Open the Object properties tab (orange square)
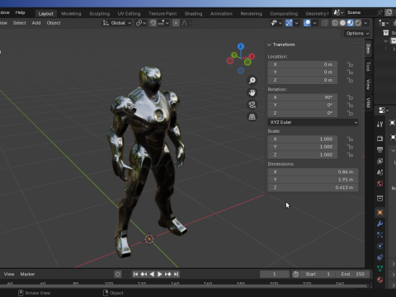This screenshot has height=297, width=396. click(379, 212)
